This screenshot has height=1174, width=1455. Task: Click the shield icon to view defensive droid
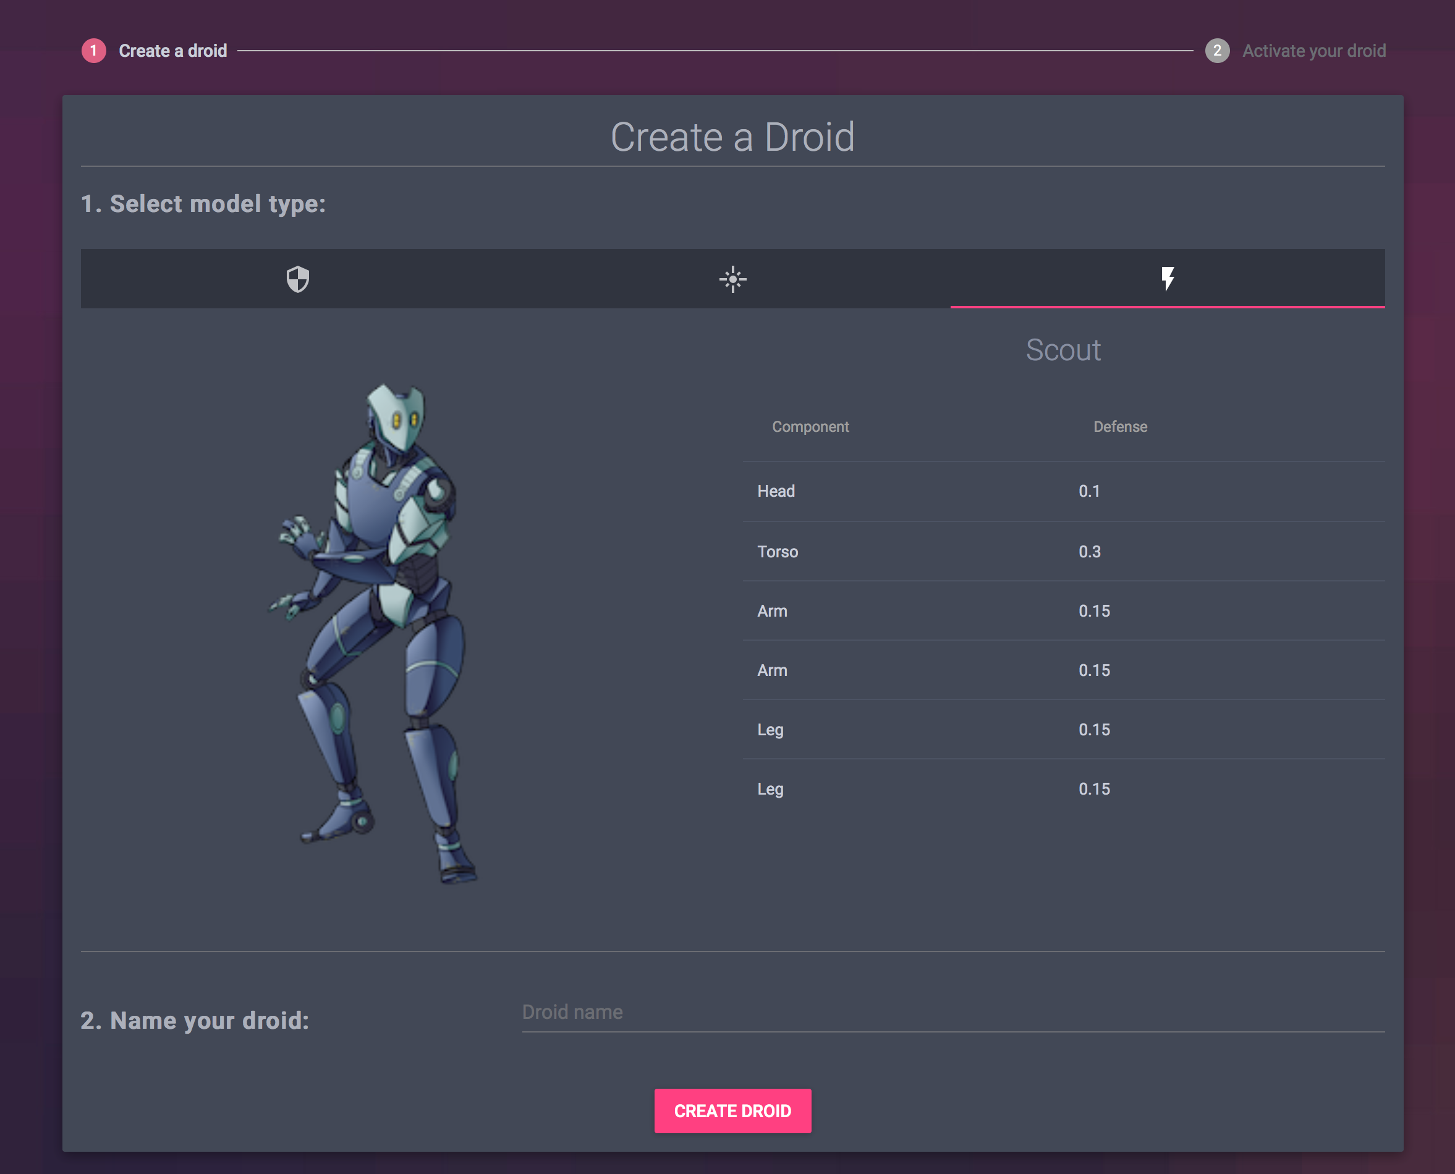tap(298, 279)
